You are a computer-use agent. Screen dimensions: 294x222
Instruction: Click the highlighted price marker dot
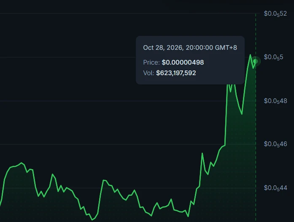click(256, 61)
